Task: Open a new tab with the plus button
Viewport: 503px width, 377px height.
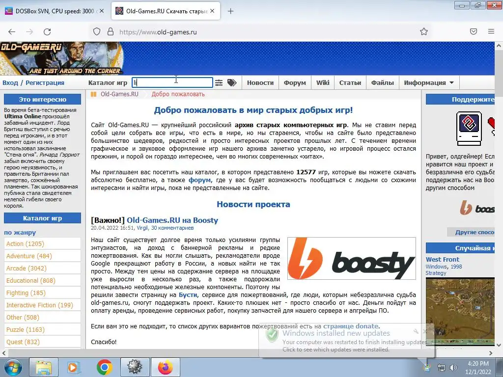Action: click(230, 11)
